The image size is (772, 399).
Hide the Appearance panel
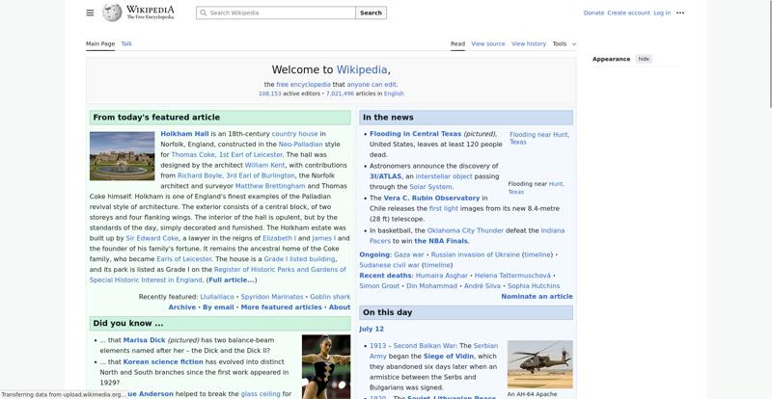pos(644,59)
